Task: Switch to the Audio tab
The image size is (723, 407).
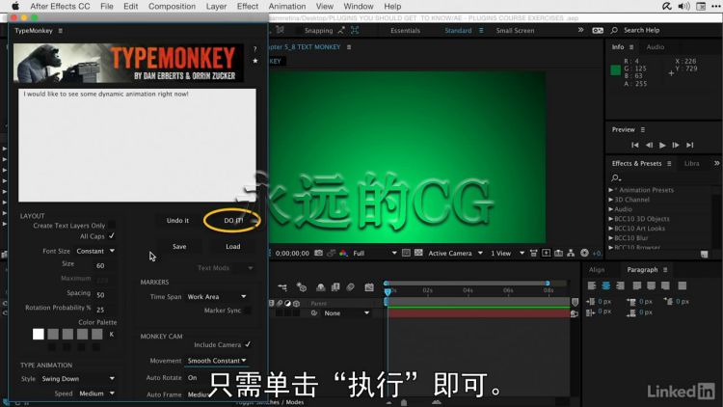Action: (656, 46)
